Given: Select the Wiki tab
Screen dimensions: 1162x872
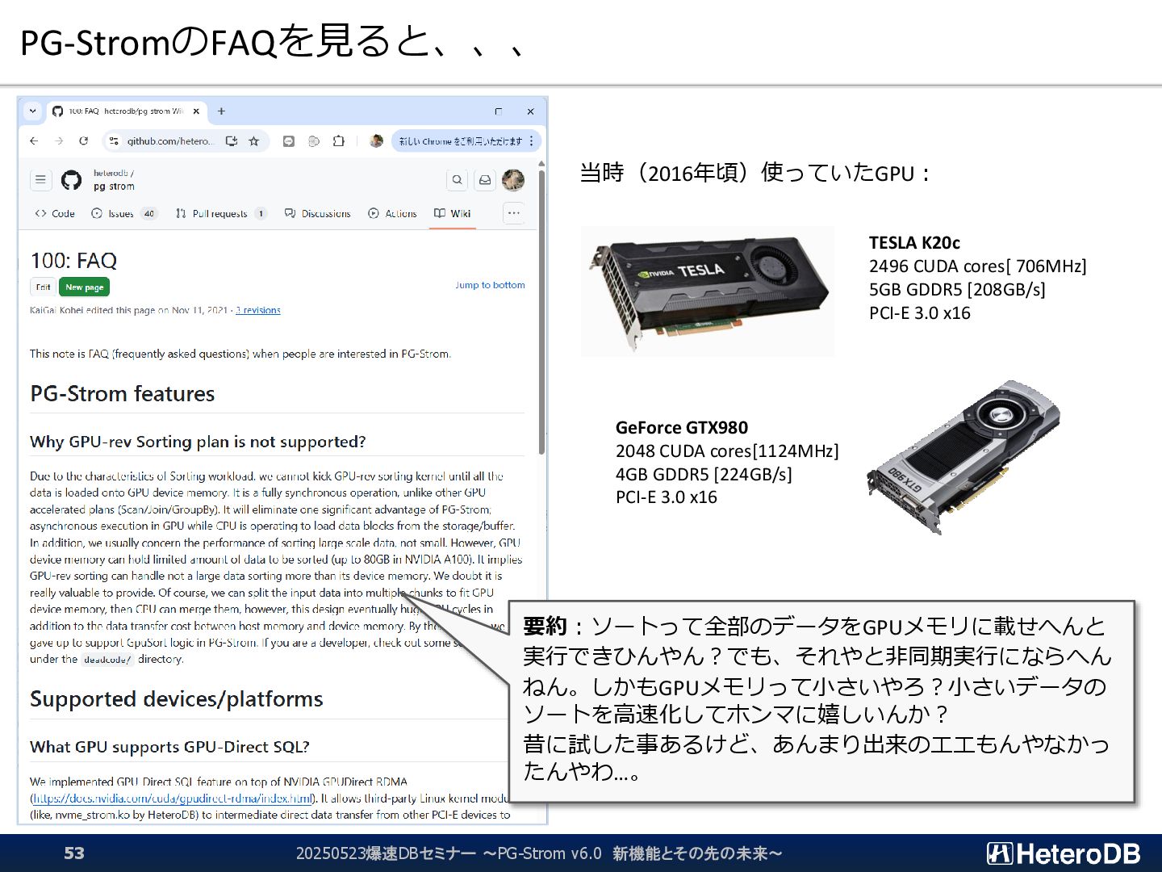Looking at the screenshot, I should pyautogui.click(x=452, y=213).
